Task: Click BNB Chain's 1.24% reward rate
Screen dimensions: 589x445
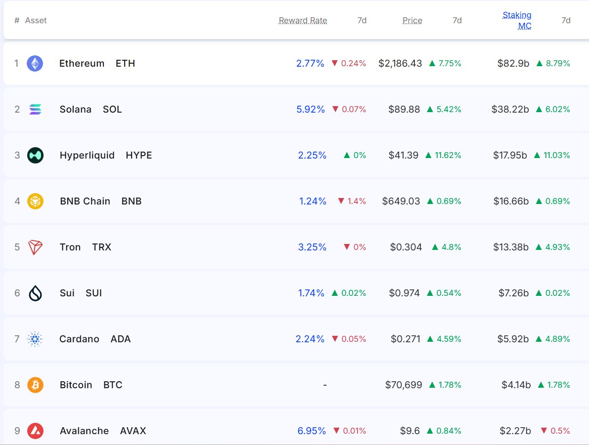Action: 313,201
